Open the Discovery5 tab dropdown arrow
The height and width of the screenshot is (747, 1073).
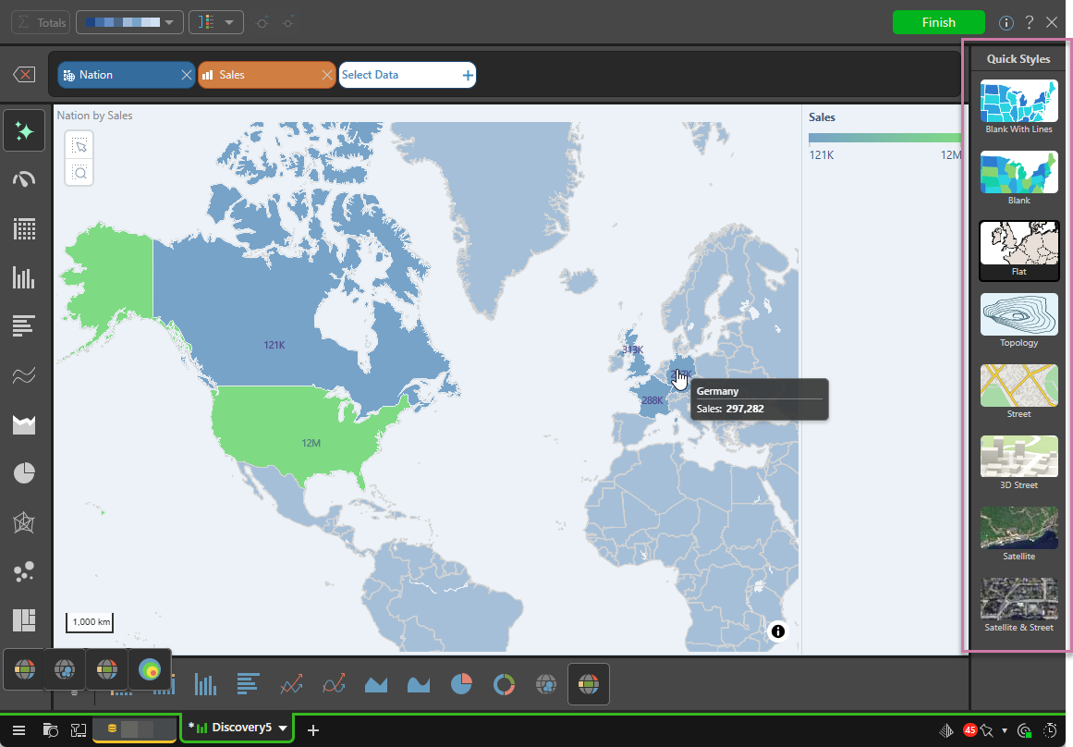pos(283,729)
